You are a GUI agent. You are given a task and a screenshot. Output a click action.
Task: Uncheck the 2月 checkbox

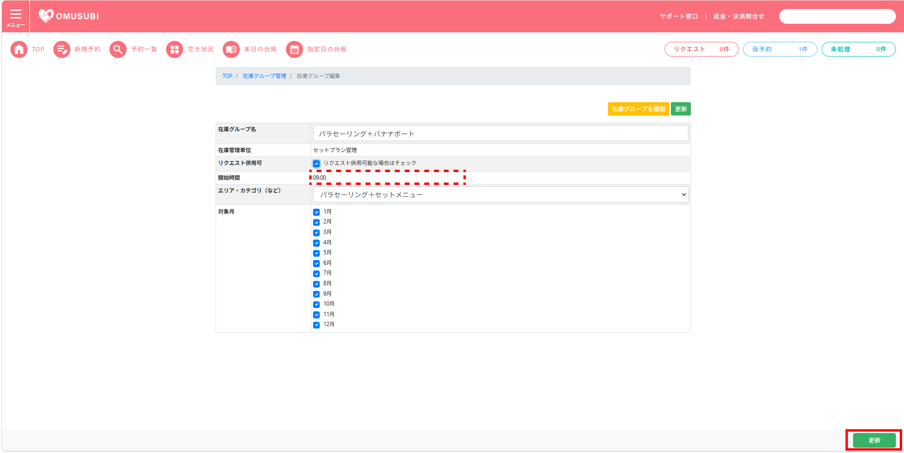[x=316, y=222]
